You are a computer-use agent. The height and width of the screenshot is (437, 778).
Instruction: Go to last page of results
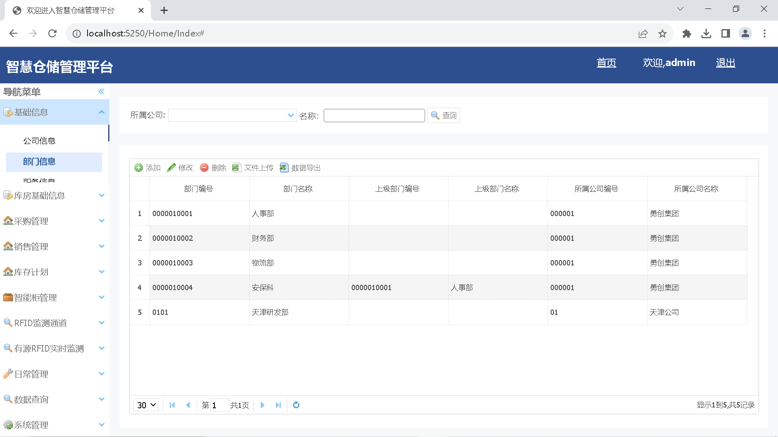[x=278, y=405]
